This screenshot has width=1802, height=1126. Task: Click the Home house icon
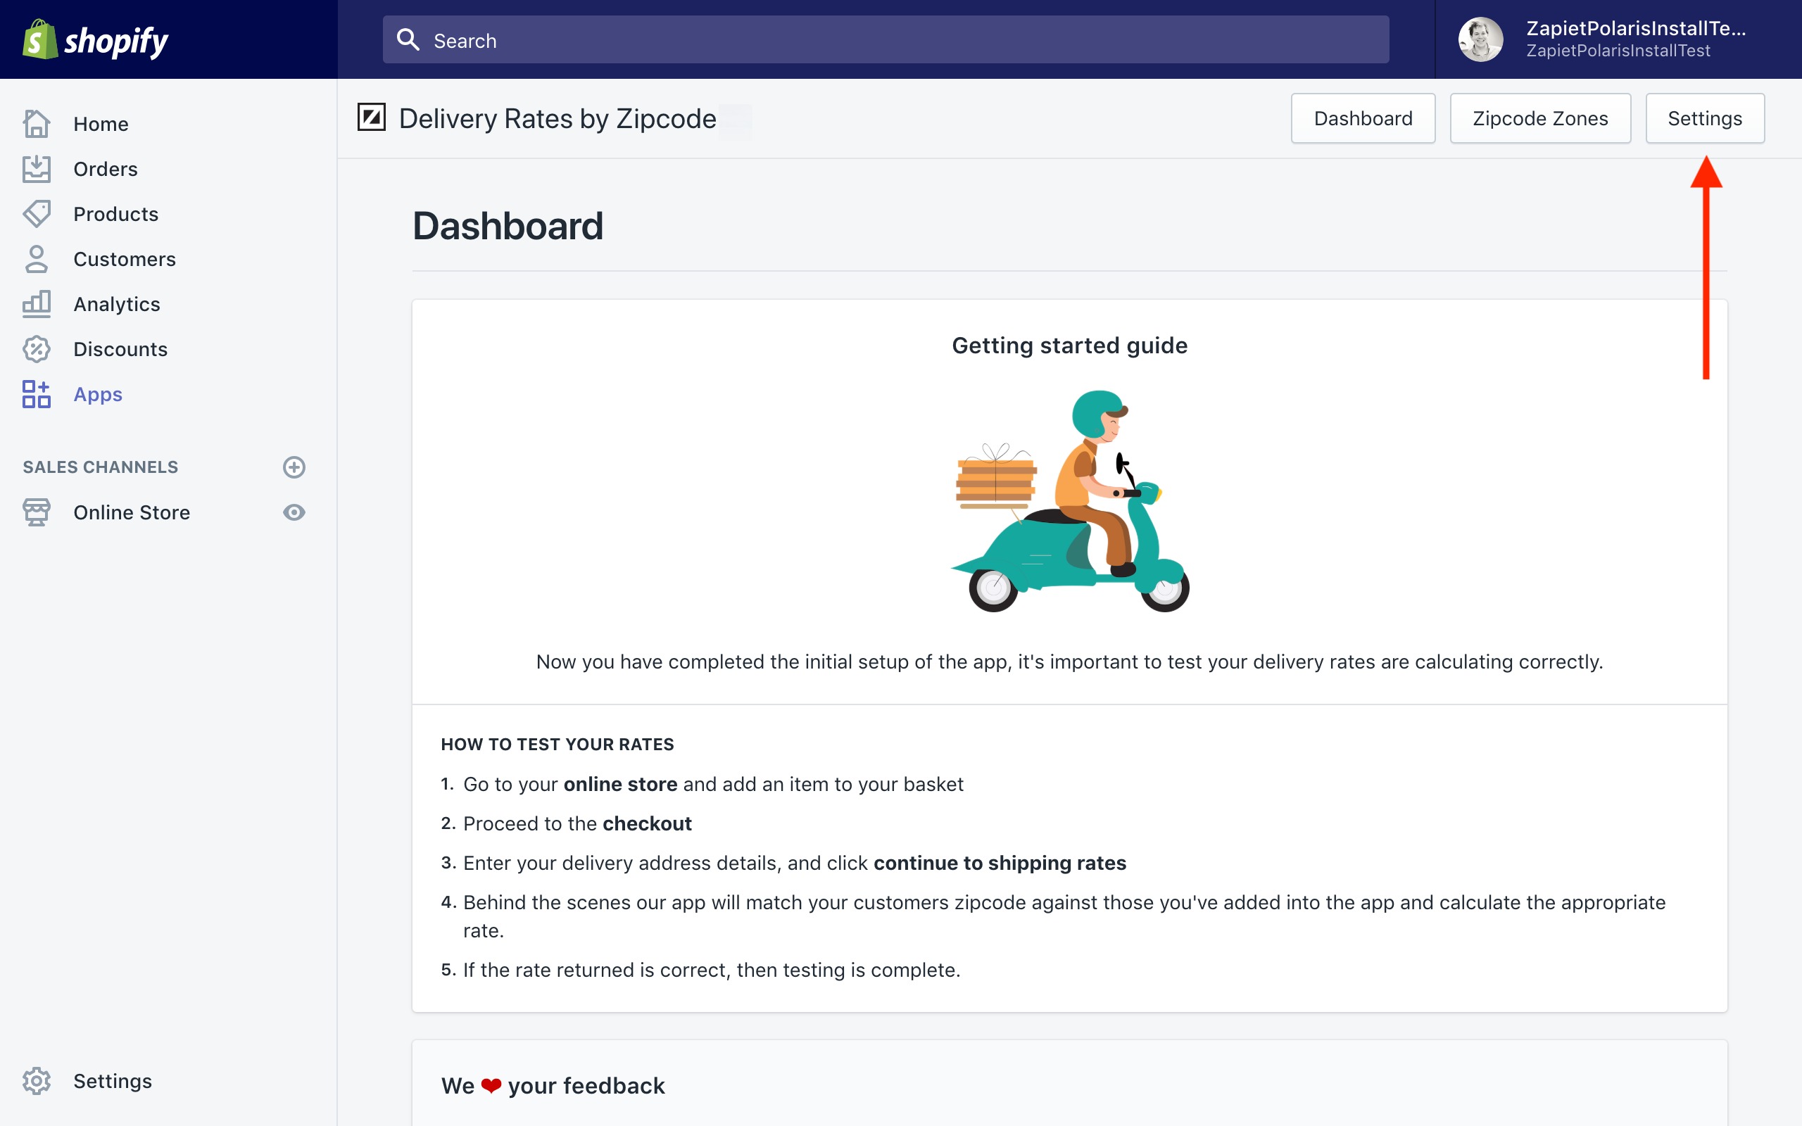(36, 124)
